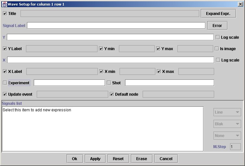Close the Wave Setup dialog
The width and height of the screenshot is (245, 166).
[240, 4]
